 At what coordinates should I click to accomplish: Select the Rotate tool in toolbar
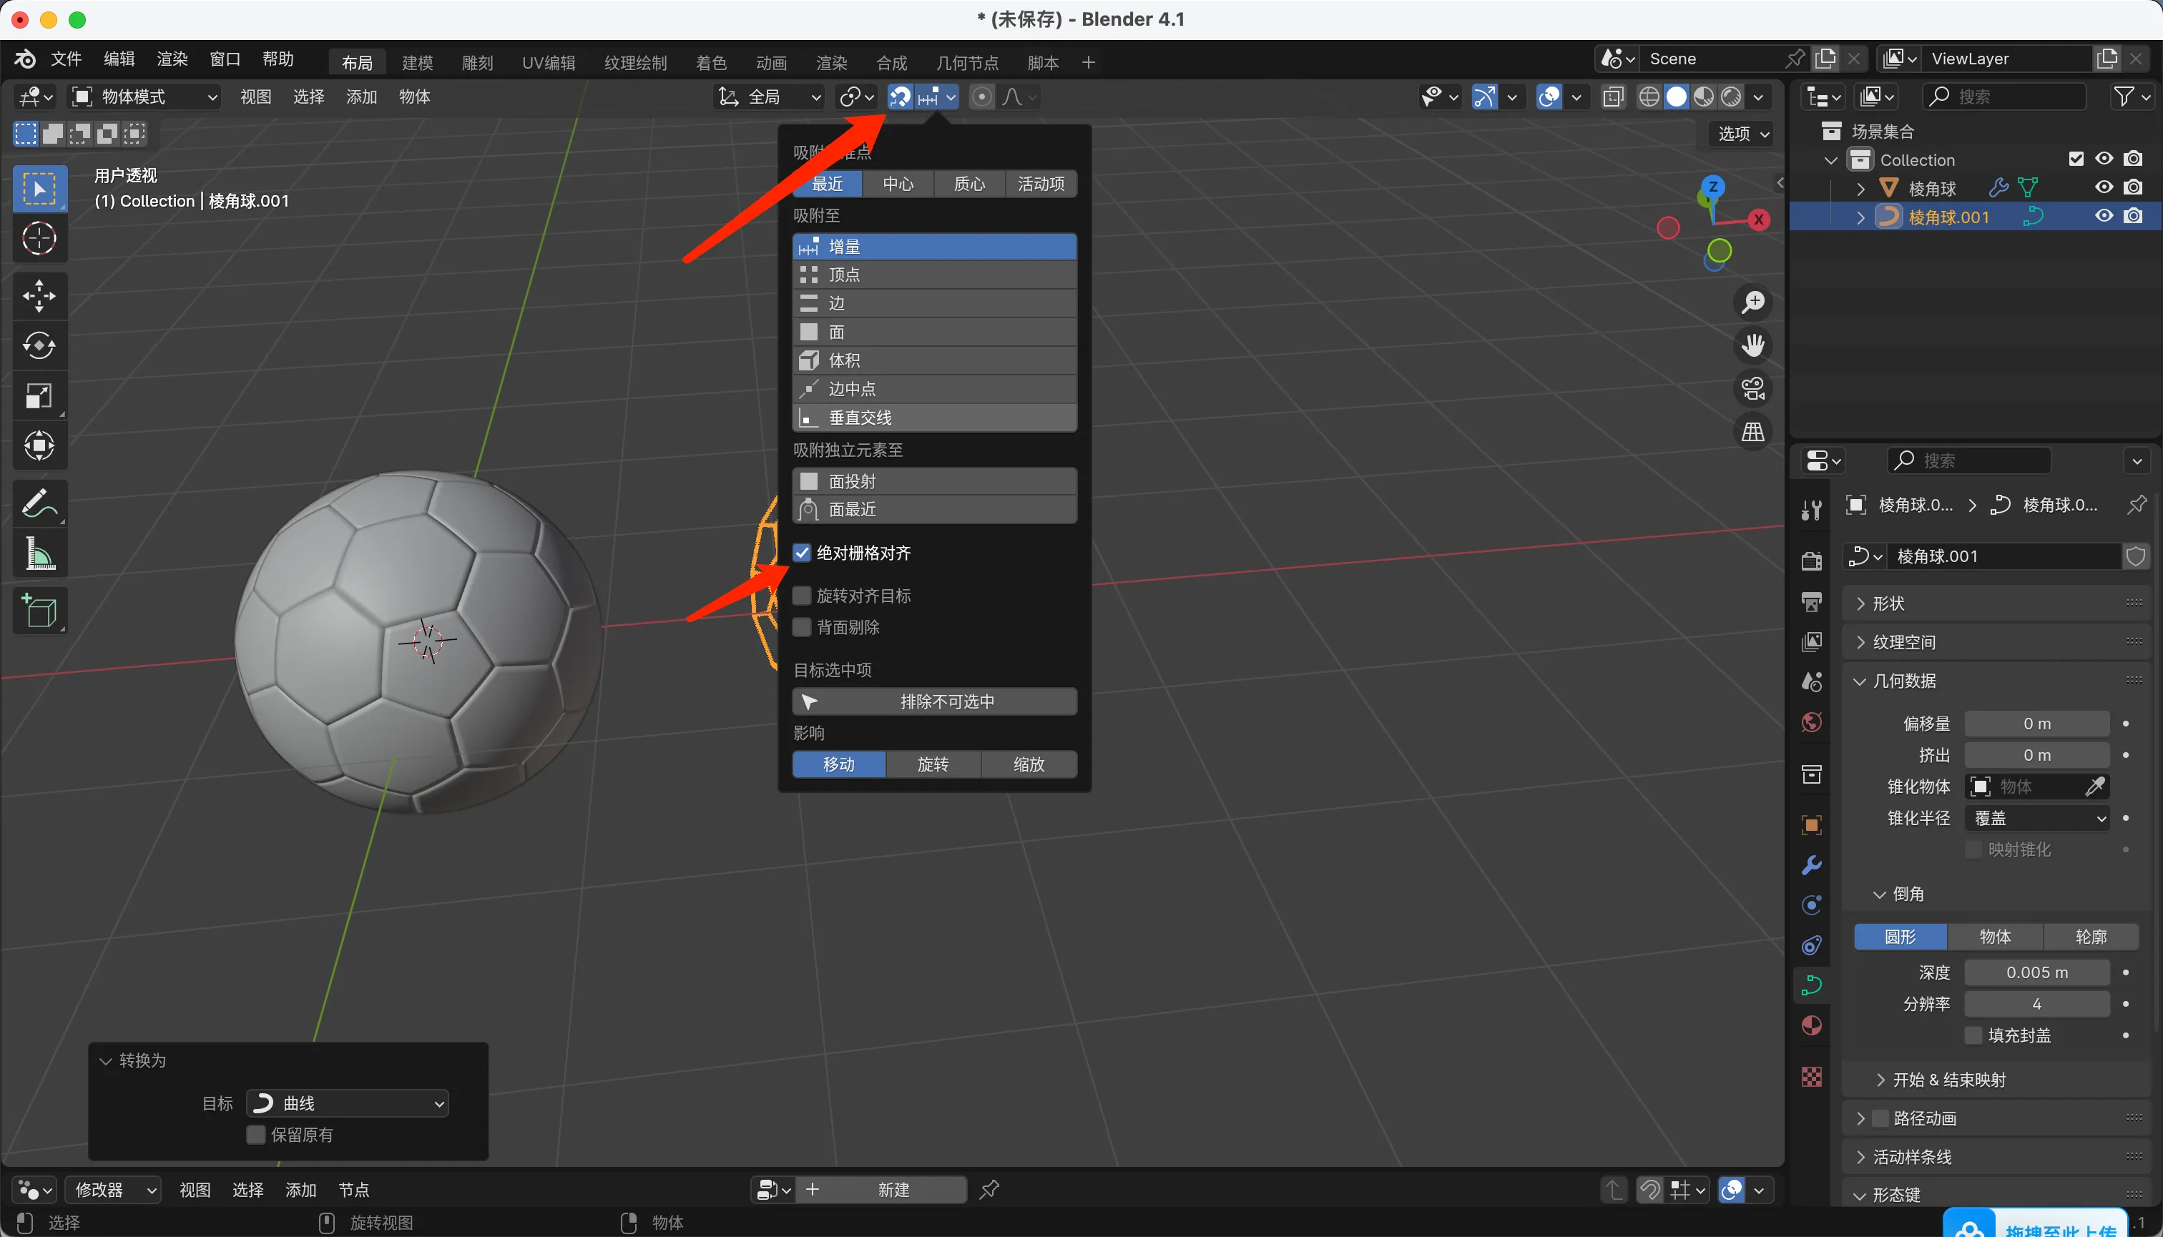pos(39,346)
